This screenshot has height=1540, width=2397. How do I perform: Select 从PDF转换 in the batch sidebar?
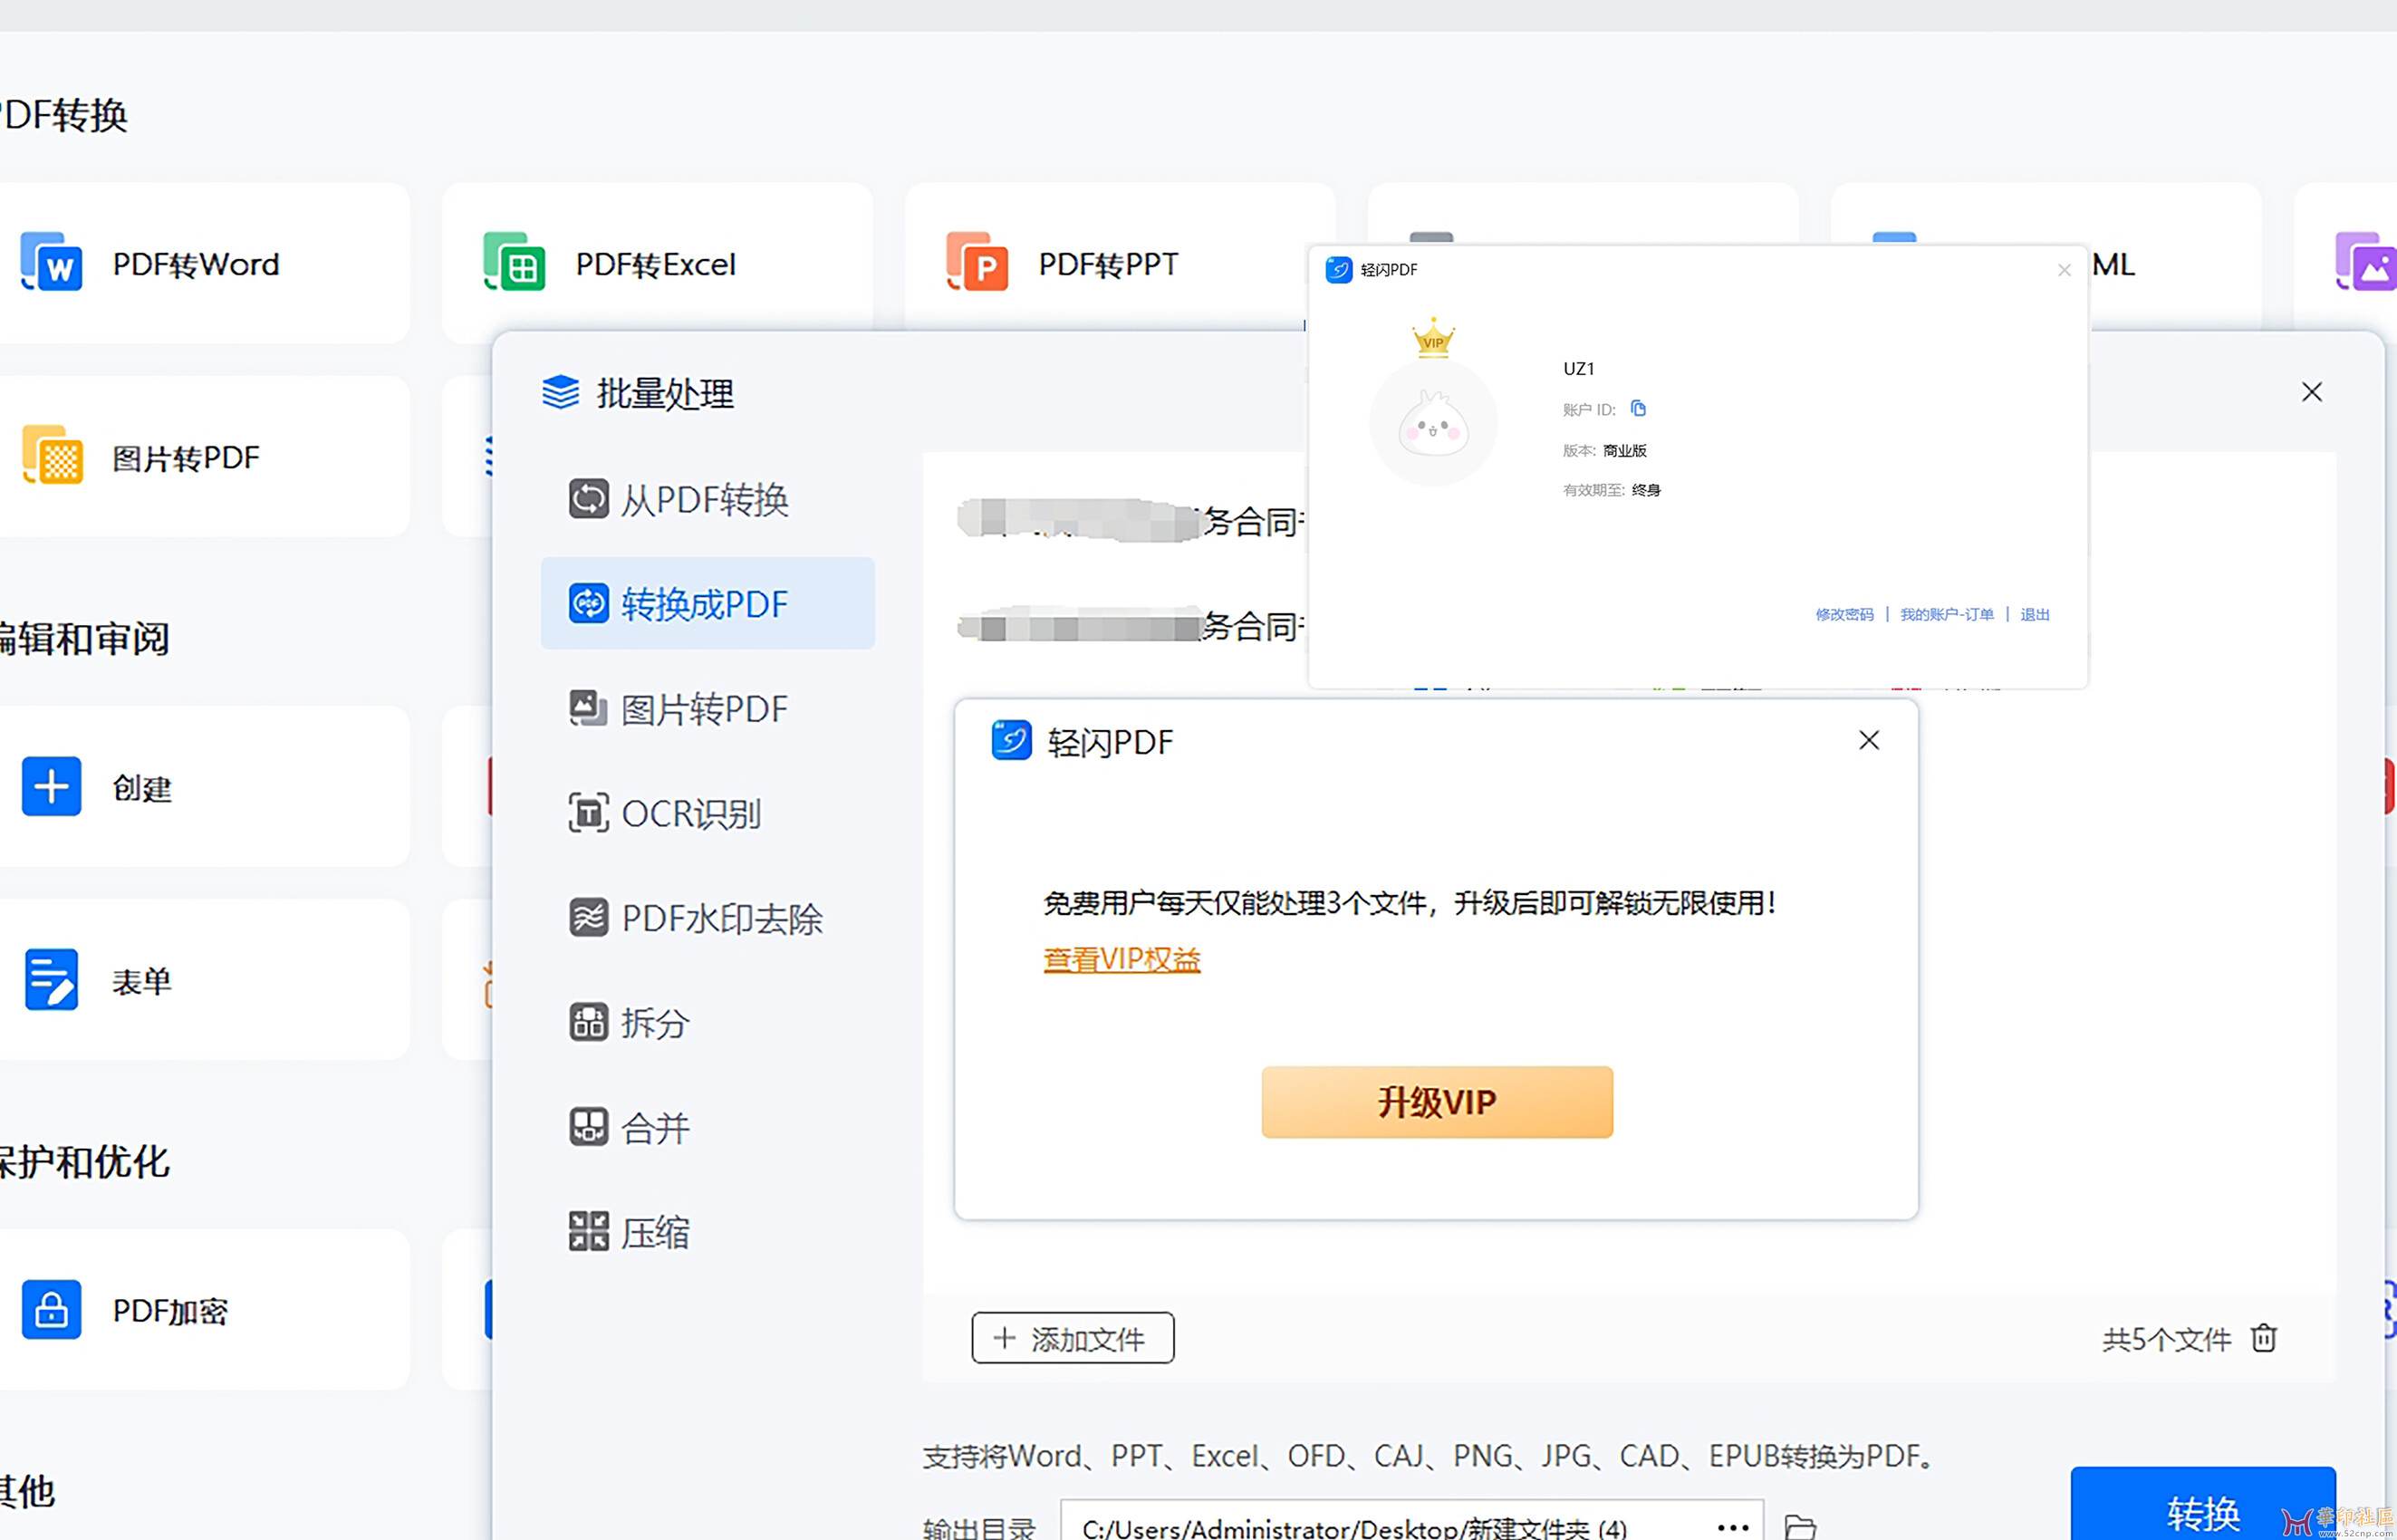(x=704, y=499)
